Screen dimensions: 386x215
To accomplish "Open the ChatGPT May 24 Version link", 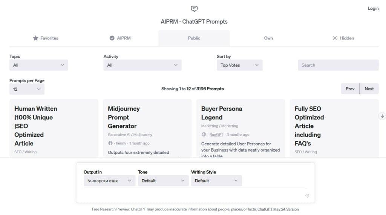I will (278, 209).
